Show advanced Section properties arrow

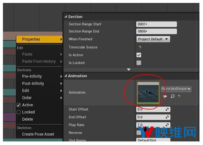[129, 70]
